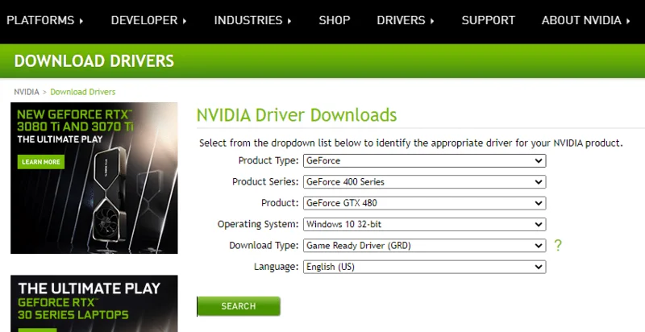Open the INDUSTRIES menu
This screenshot has width=645, height=332.
click(x=252, y=20)
